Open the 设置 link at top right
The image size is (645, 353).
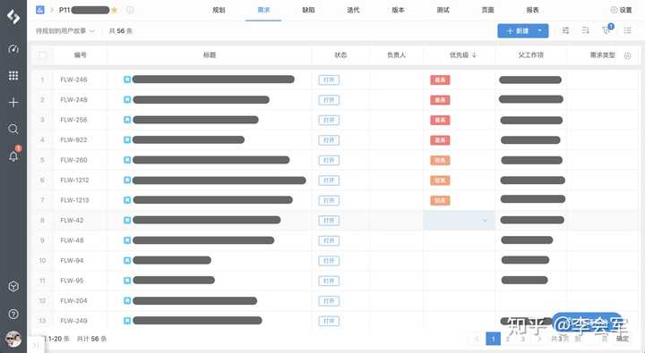pyautogui.click(x=621, y=10)
